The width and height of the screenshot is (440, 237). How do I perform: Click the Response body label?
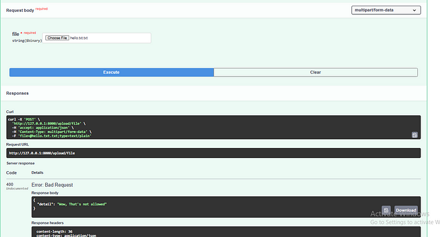(x=45, y=192)
